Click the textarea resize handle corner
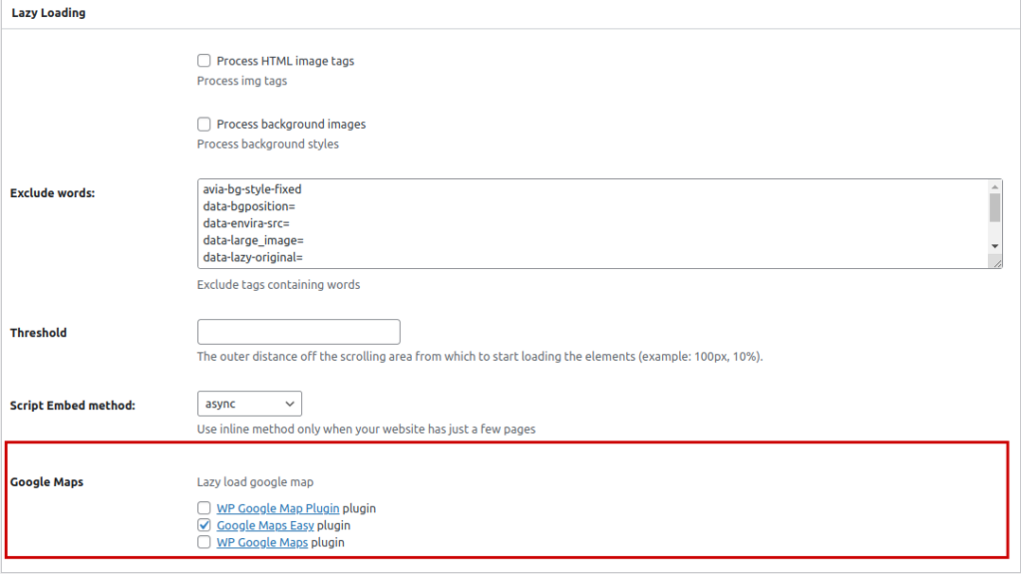Viewport: 1021px width, 574px height. pos(996,262)
